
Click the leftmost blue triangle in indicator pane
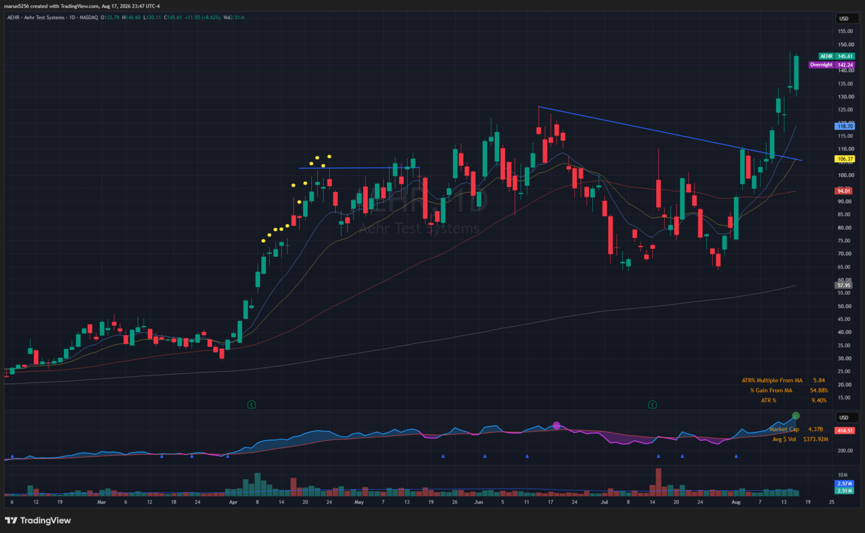coord(12,456)
